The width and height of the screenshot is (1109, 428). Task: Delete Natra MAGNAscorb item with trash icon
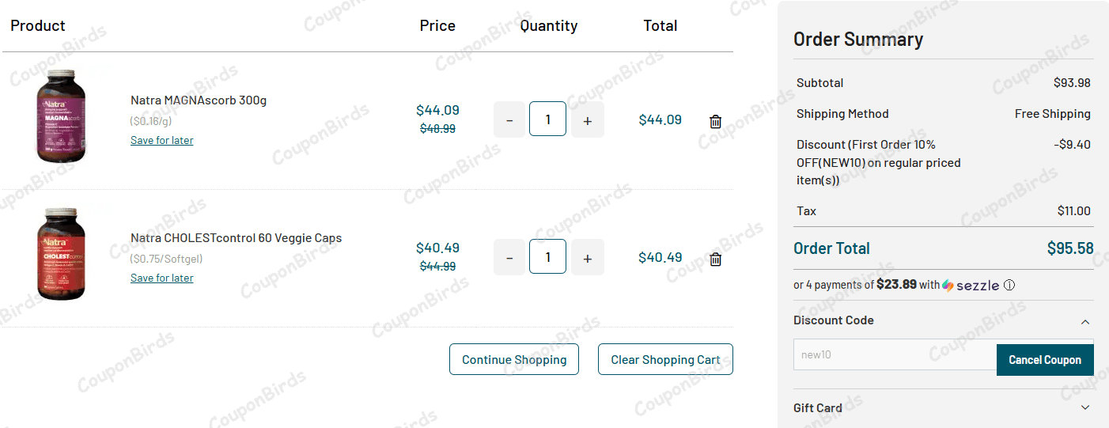click(x=715, y=121)
